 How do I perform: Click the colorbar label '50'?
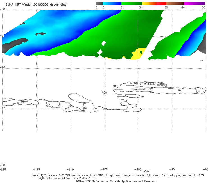[x=166, y=7]
